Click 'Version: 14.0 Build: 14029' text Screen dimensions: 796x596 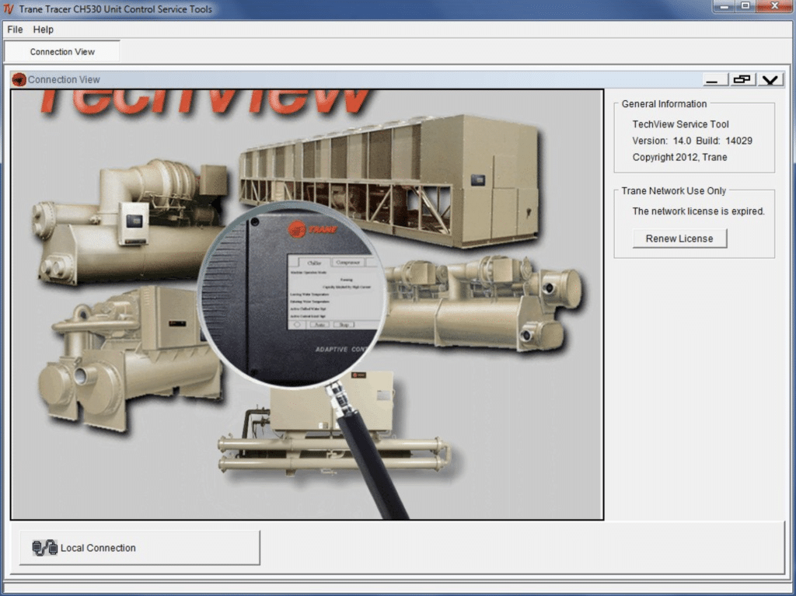(692, 141)
